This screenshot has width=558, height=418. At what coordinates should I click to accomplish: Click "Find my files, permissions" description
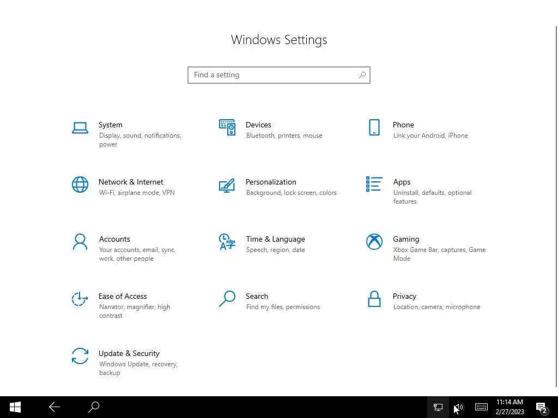click(283, 307)
